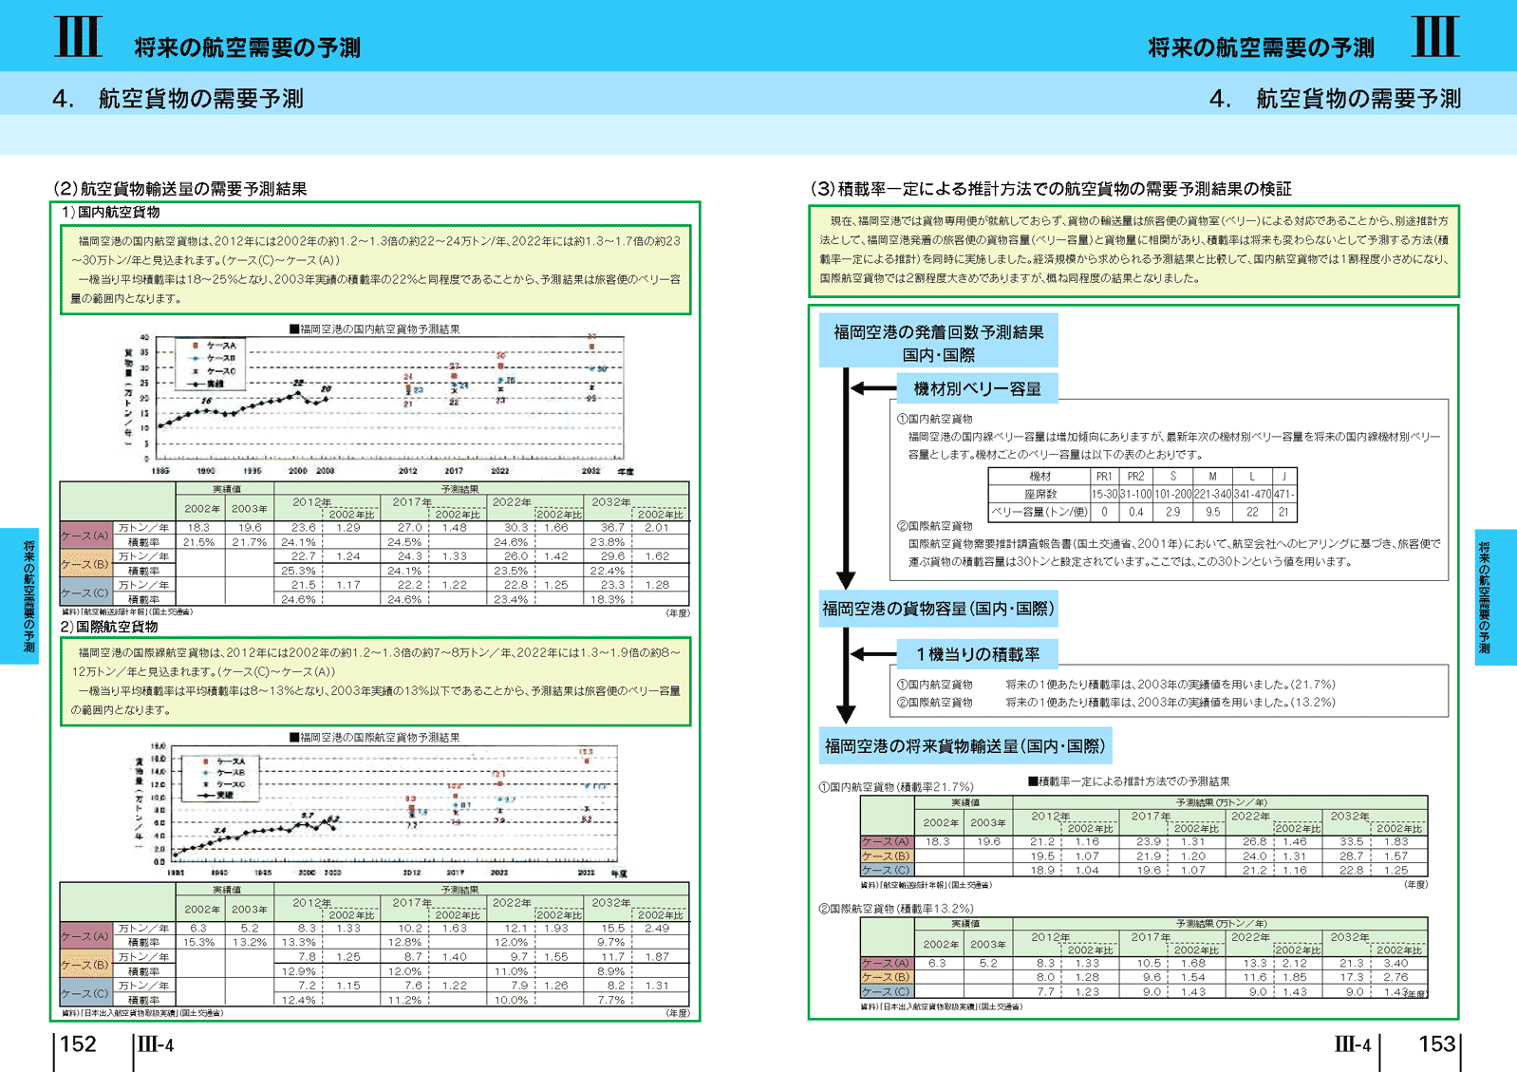Screen dimensions: 1517x1072
Task: Click cell '15.3%' in international cargo table
Action: (199, 943)
